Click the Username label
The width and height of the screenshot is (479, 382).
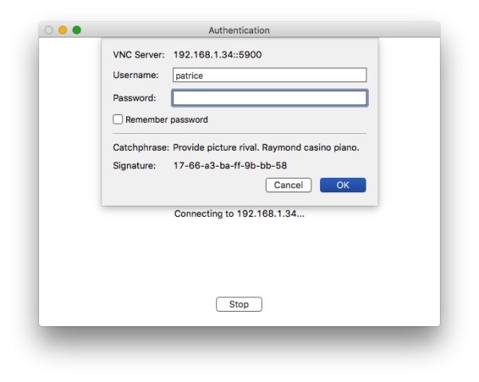[x=136, y=75]
